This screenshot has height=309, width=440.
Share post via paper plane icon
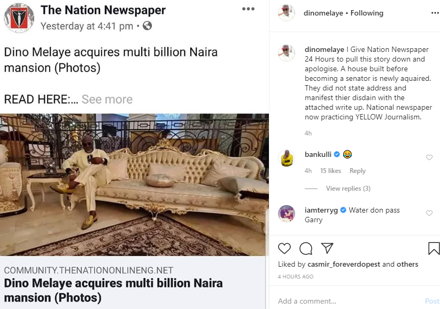(327, 248)
